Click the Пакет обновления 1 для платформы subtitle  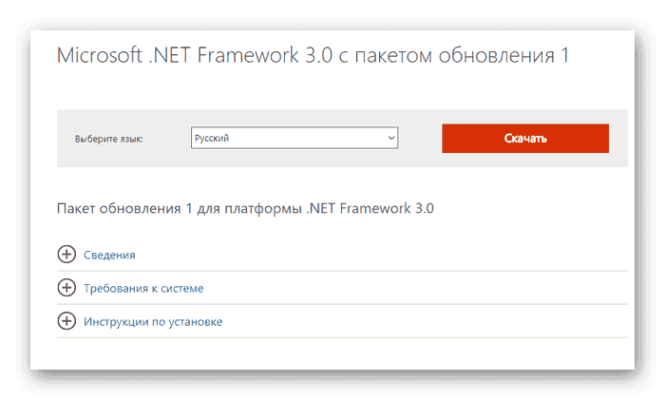pos(245,209)
